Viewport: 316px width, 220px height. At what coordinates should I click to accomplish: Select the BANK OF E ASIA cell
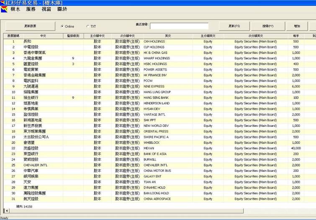(168, 154)
